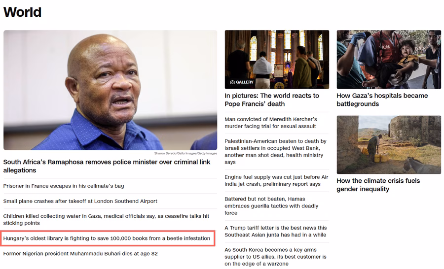This screenshot has height=269, width=444.
Task: Open the Meredith Kercher conviction story
Action: point(271,123)
